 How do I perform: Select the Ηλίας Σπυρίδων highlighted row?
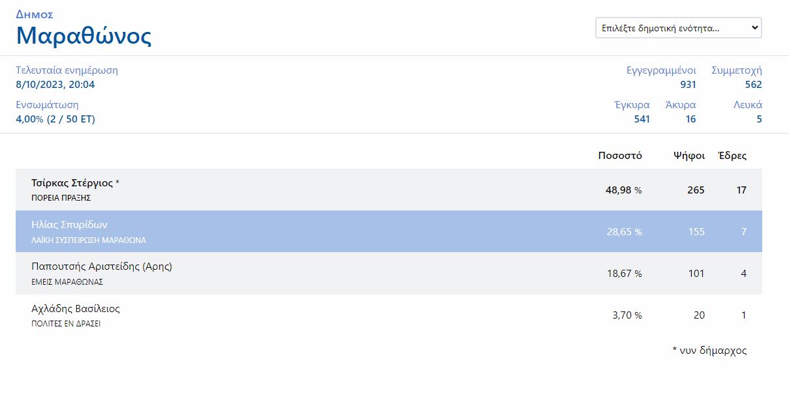(388, 231)
